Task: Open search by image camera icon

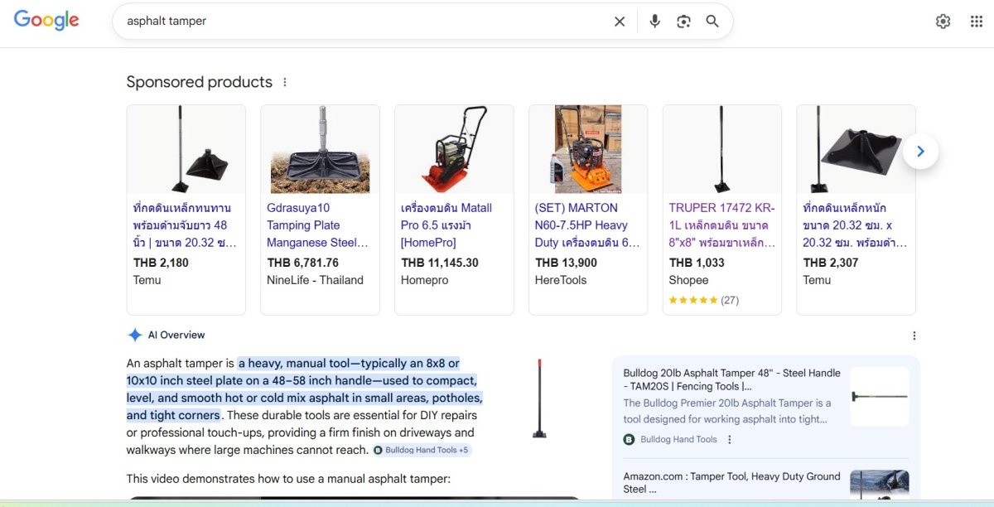Action: pos(683,22)
